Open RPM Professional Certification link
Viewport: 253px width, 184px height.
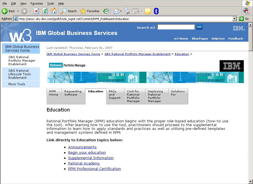[94, 169]
